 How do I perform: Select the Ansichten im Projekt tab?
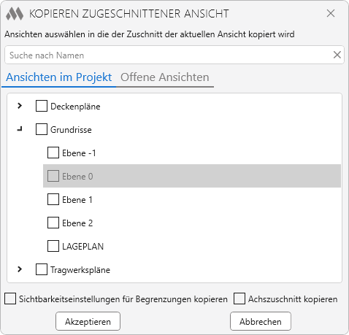(x=59, y=77)
